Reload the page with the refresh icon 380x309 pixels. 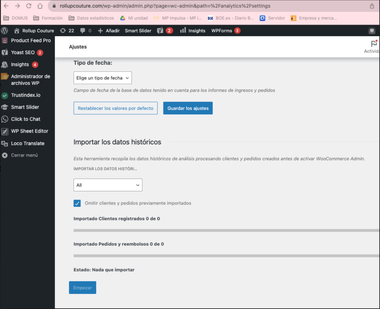pyautogui.click(x=29, y=6)
